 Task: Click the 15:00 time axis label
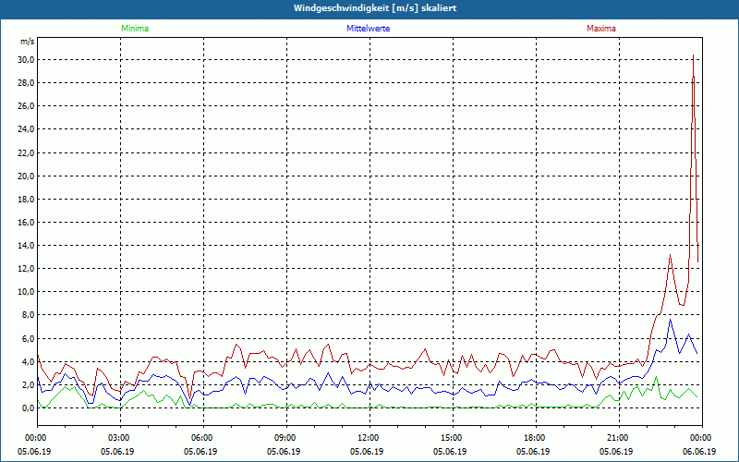(453, 438)
